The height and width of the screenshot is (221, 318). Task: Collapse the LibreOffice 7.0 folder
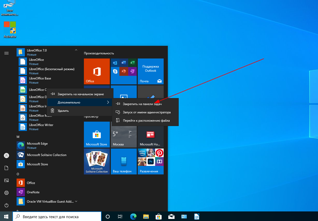point(48,52)
